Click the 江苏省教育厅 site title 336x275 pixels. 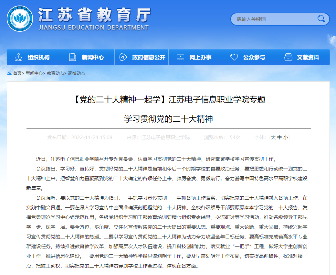tap(94, 15)
